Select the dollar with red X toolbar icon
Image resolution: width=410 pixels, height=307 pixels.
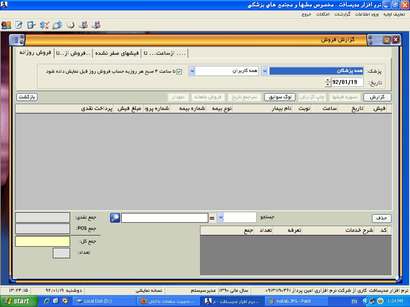click(x=44, y=25)
